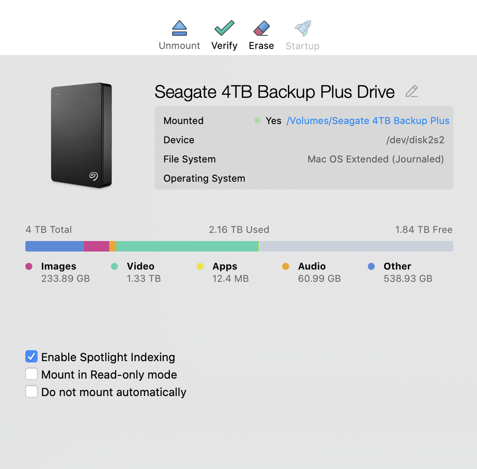Screen dimensions: 477x469
Task: Click the pink Images legend dot
Action: coord(29,266)
